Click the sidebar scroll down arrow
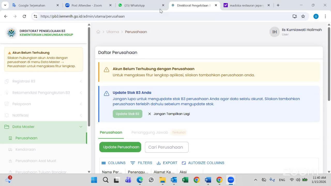 coord(89,172)
